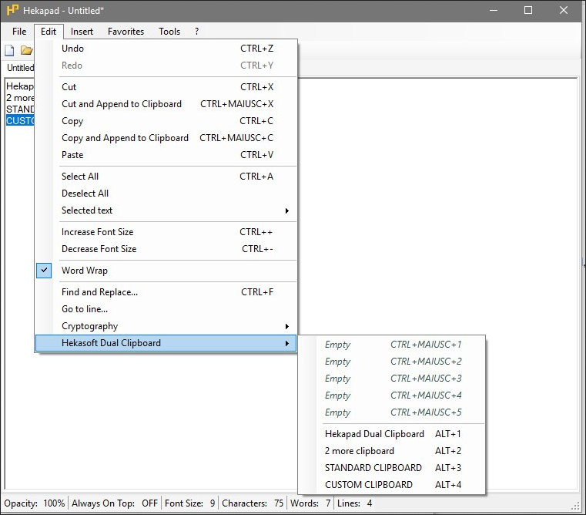Viewport: 586px width, 515px height.
Task: Click the Lines 4 status entry
Action: tap(355, 503)
